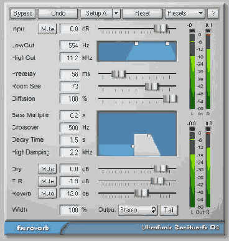Click the Diffusion slider handle
The width and height of the screenshot is (229, 241).
coord(170,98)
